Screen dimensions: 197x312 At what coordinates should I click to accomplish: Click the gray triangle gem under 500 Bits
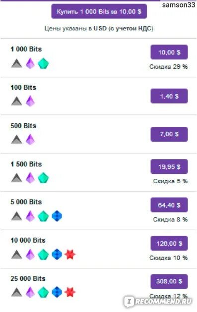pos(17,139)
